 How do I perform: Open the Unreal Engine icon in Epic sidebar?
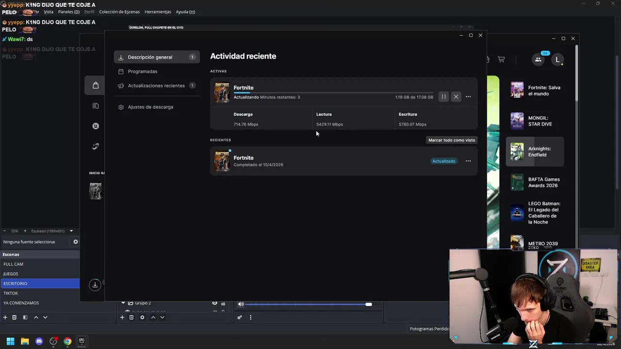pyautogui.click(x=96, y=126)
